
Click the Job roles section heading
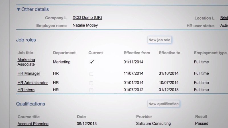click(26, 40)
